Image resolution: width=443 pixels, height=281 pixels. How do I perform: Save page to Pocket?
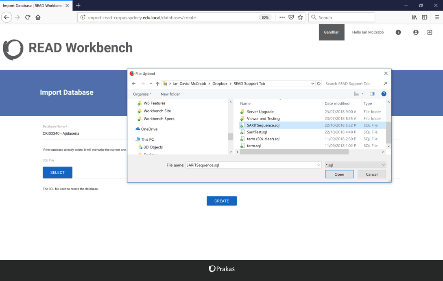(x=291, y=17)
